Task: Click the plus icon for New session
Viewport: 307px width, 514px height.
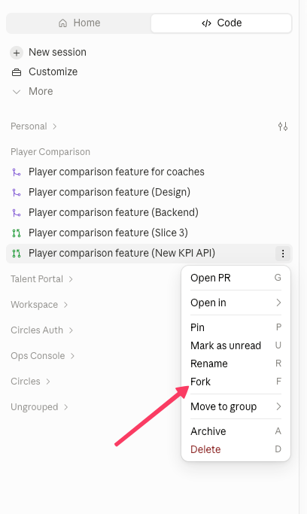Action: pos(17,53)
